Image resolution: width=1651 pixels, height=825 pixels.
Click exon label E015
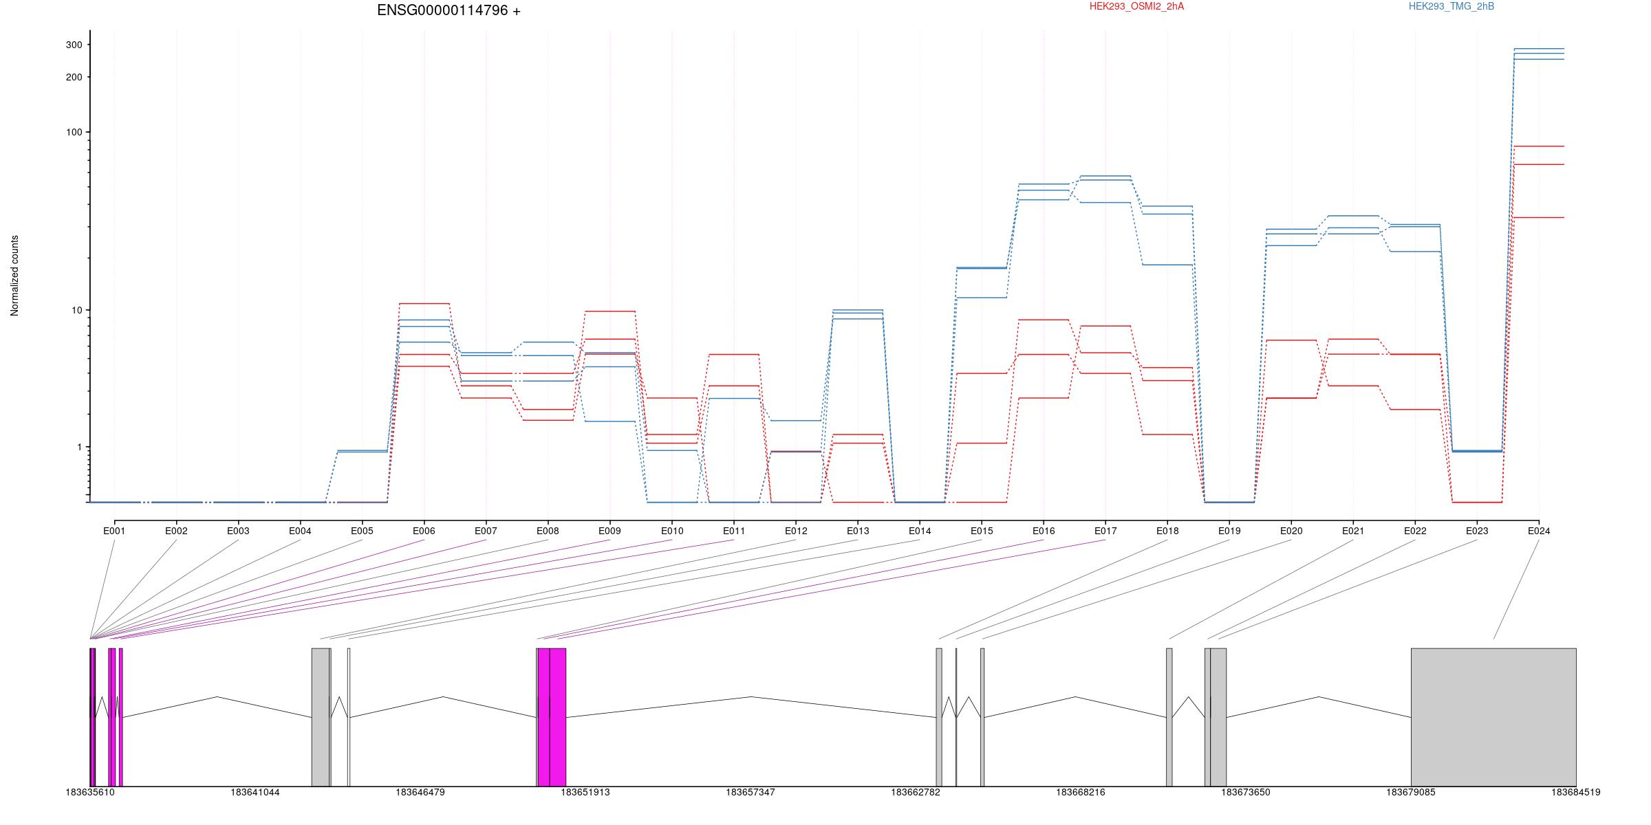[x=982, y=531]
